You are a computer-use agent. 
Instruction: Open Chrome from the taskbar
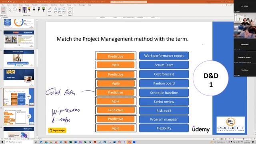[x=46, y=142]
